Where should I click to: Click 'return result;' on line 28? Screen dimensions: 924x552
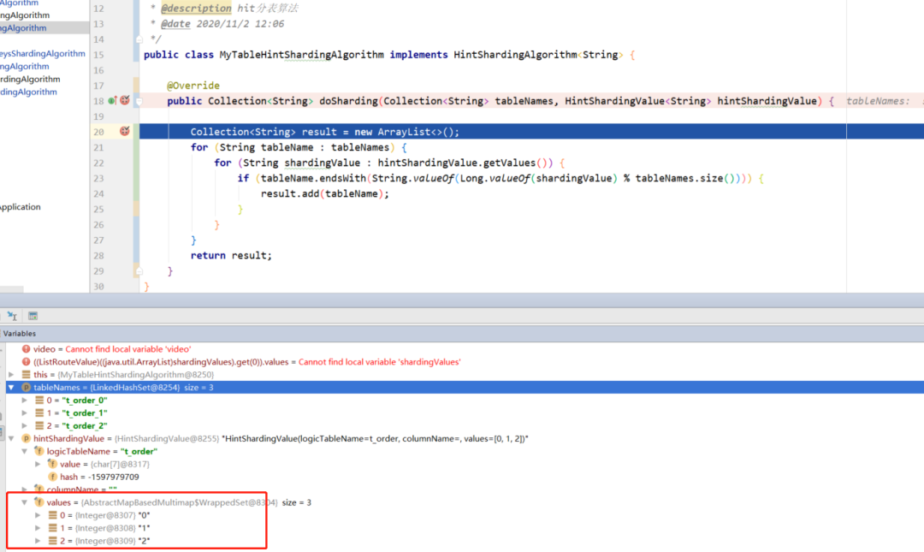[231, 255]
